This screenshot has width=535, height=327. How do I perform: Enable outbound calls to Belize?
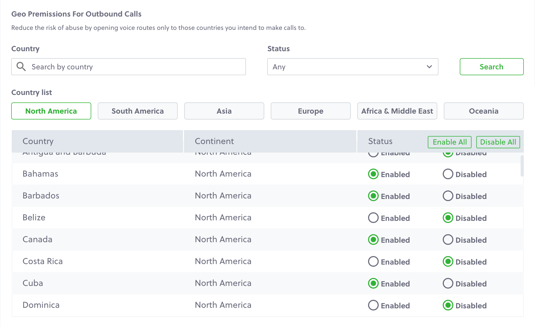[x=373, y=218]
